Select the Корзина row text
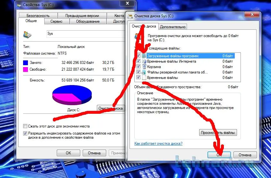This screenshot has width=271, height=178. point(154,66)
